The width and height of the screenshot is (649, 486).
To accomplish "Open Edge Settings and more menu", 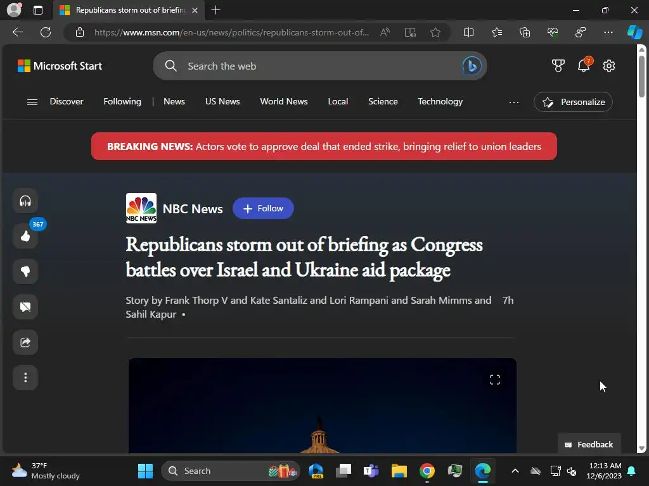I will [x=608, y=32].
